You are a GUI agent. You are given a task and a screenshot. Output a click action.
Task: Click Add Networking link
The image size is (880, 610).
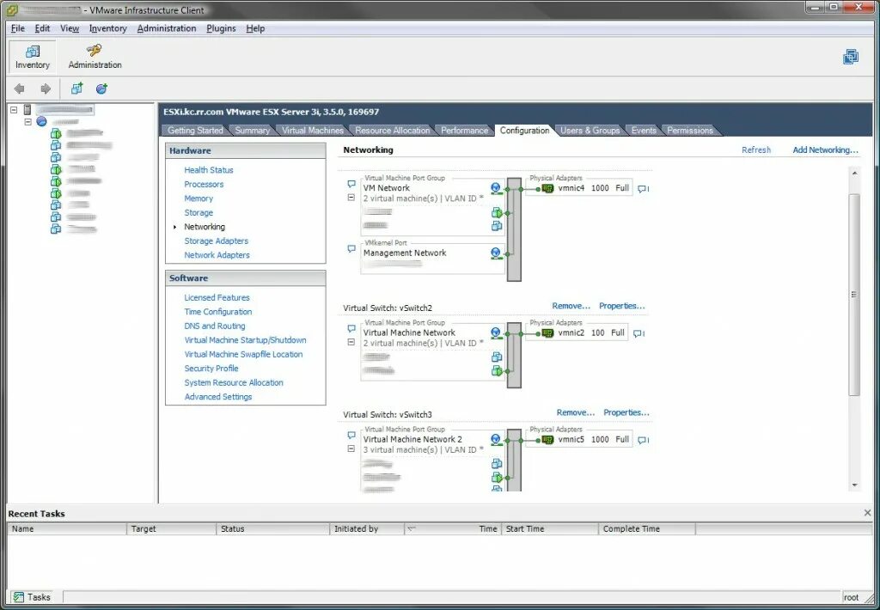826,149
